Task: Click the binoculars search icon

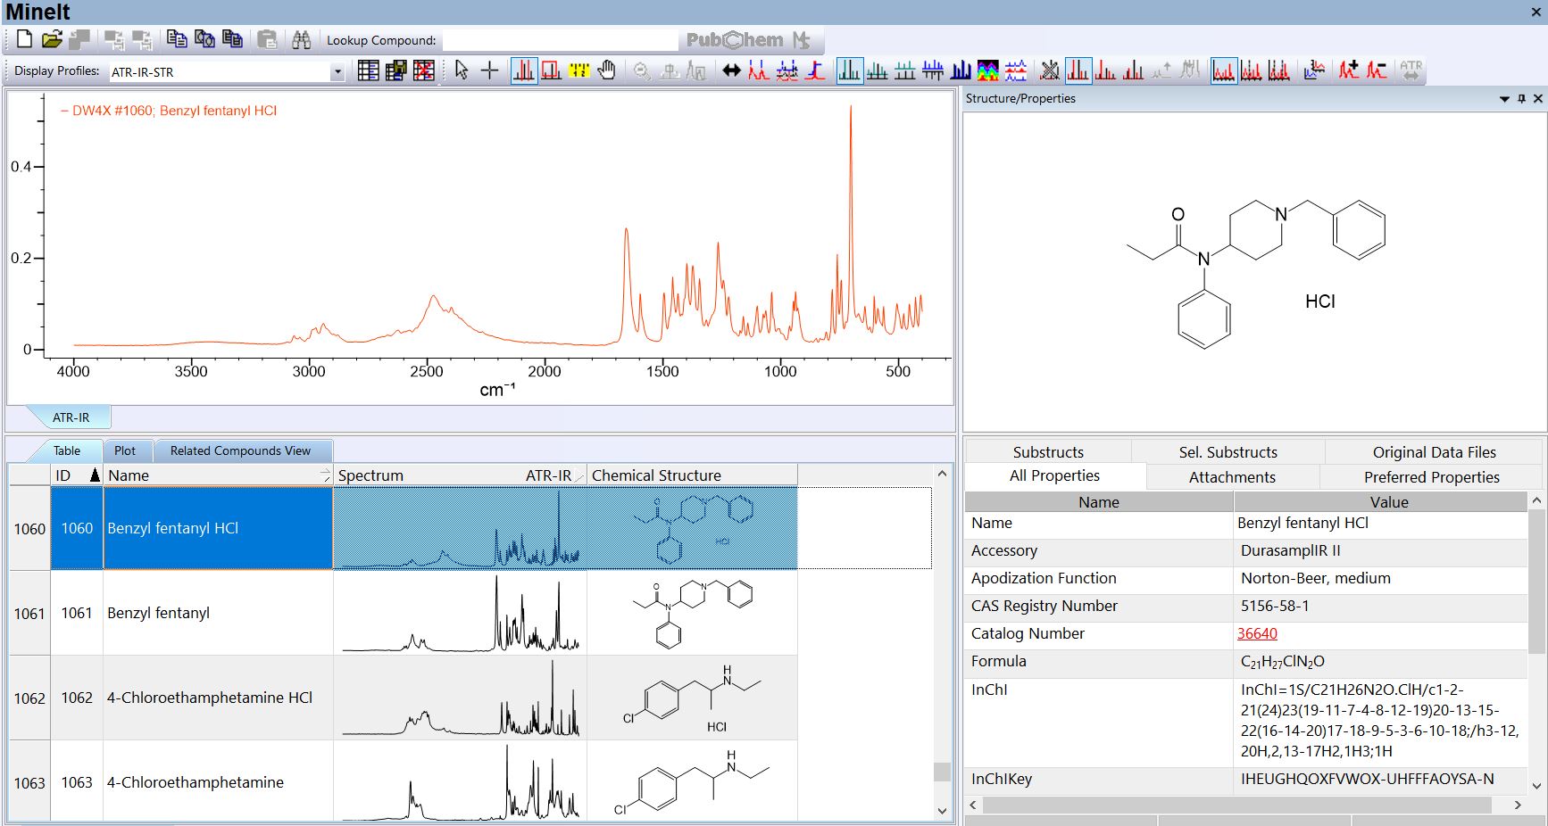Action: [302, 39]
